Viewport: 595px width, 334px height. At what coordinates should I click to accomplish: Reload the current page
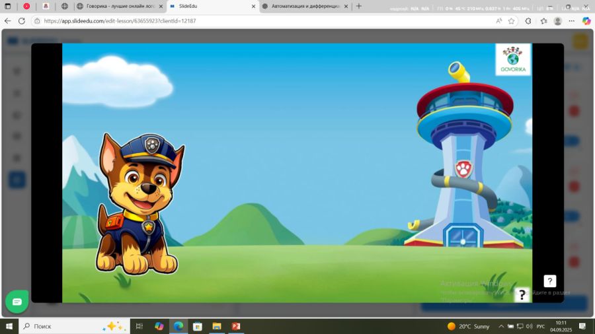pyautogui.click(x=22, y=21)
